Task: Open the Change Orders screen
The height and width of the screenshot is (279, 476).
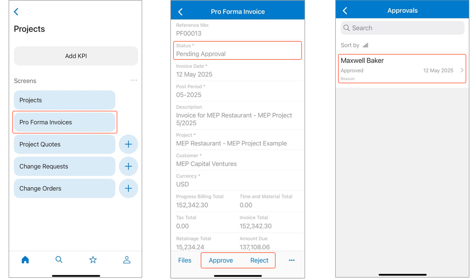Action: coord(65,189)
